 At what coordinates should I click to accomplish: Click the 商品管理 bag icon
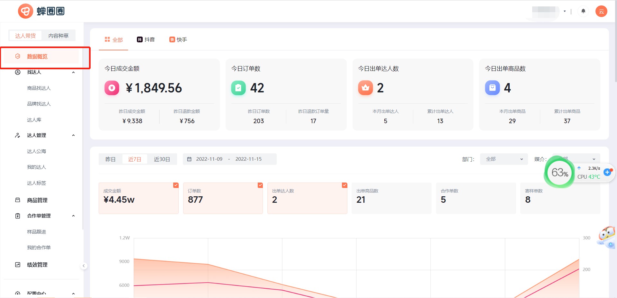point(18,200)
